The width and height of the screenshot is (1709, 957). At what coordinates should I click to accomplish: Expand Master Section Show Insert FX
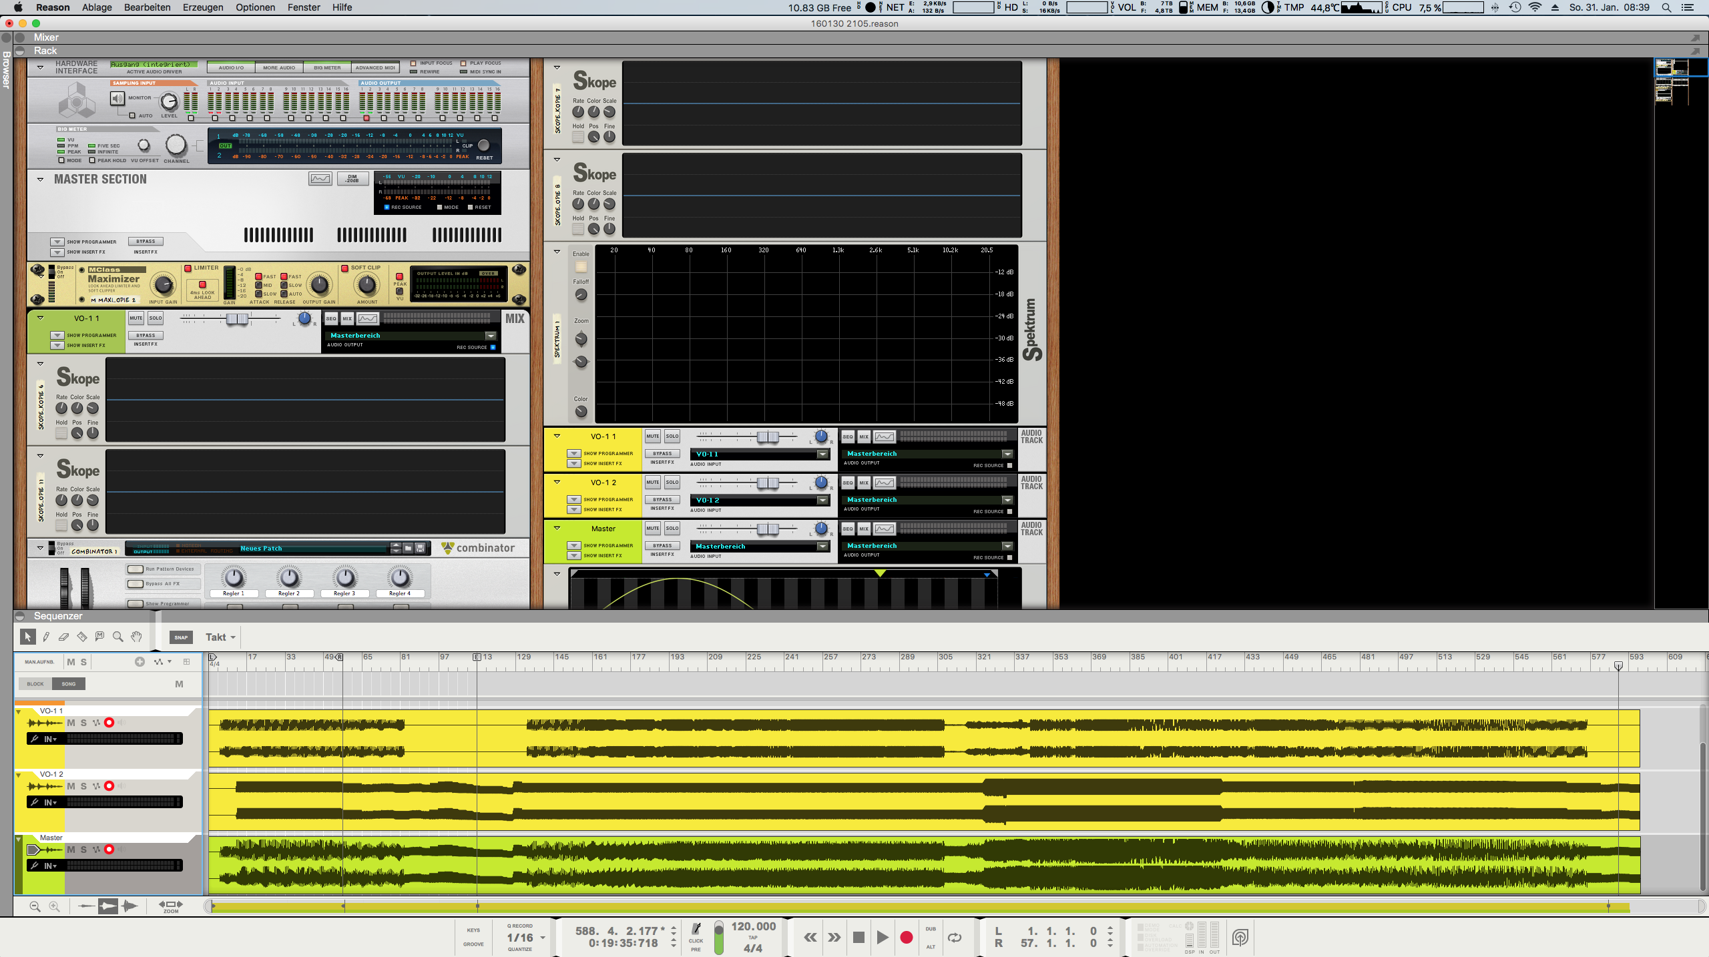click(x=57, y=252)
